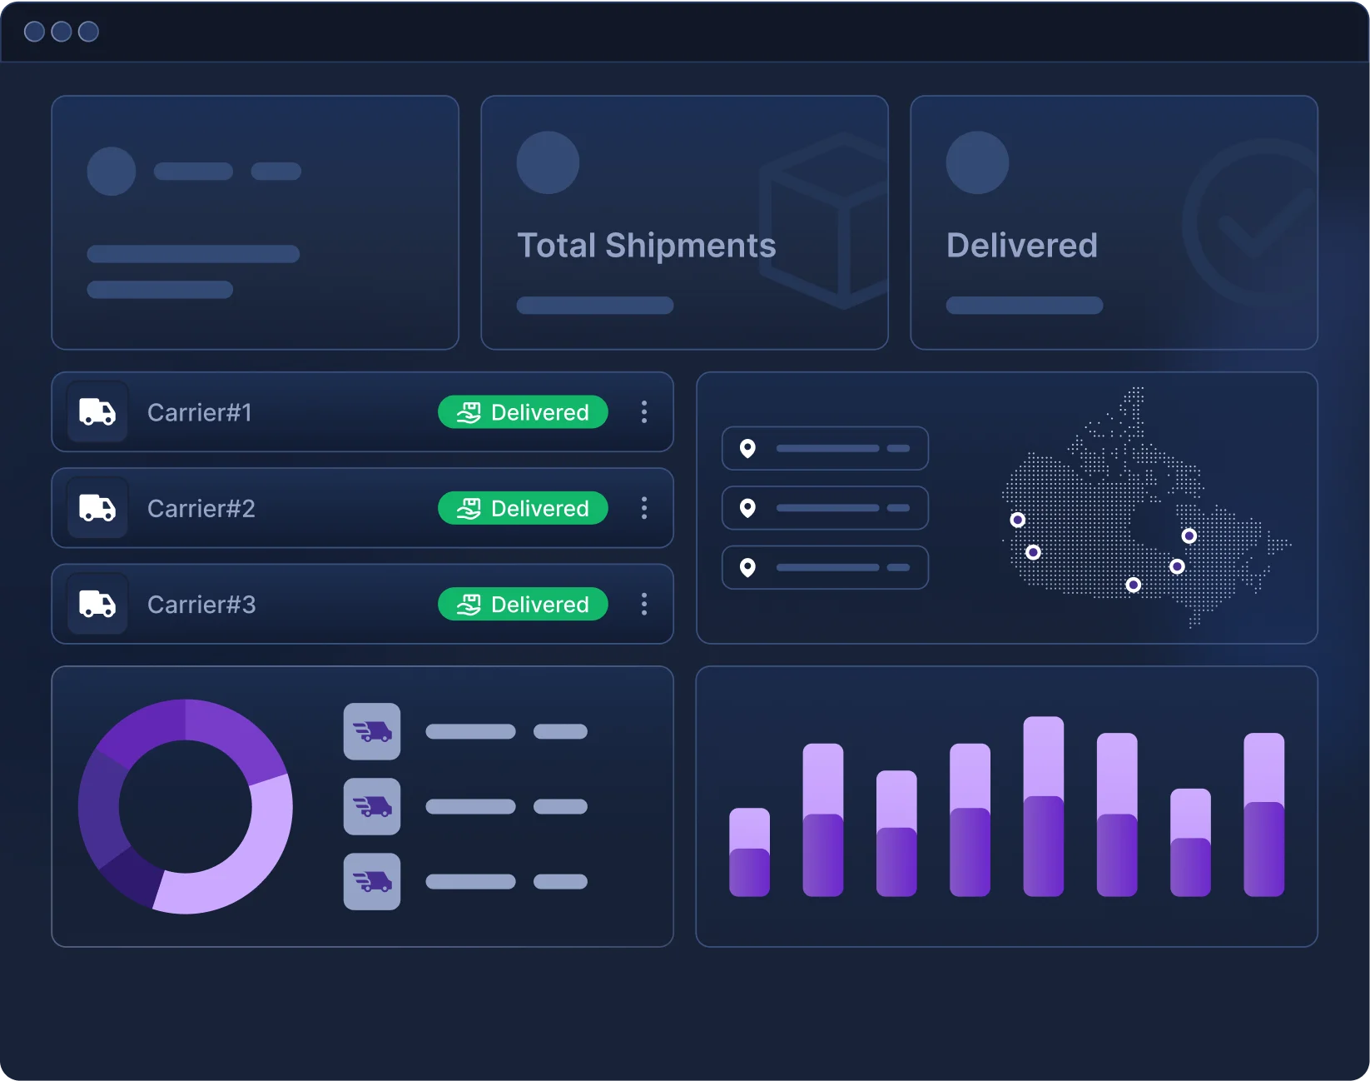Click the Delivered badge on Carrier#1 row
The height and width of the screenshot is (1081, 1370).
pyautogui.click(x=523, y=412)
